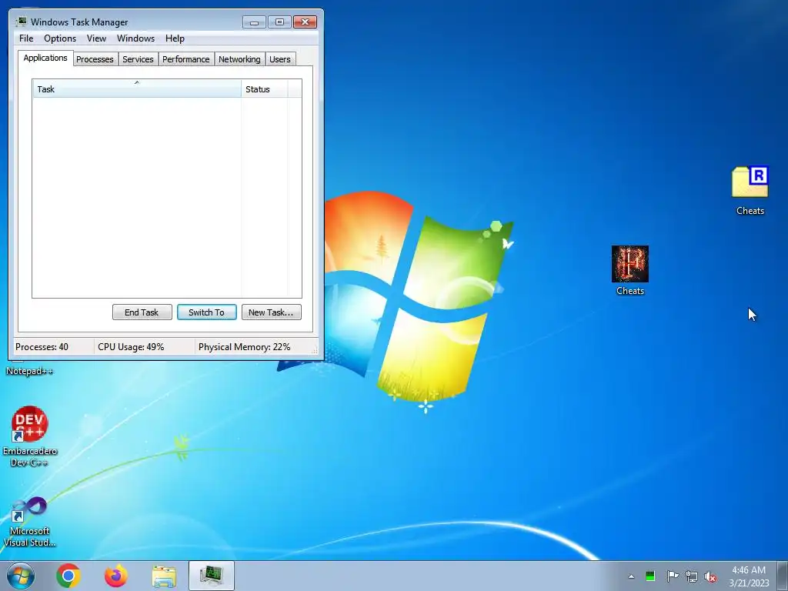The height and width of the screenshot is (591, 788).
Task: Open the Help menu
Action: pyautogui.click(x=175, y=38)
